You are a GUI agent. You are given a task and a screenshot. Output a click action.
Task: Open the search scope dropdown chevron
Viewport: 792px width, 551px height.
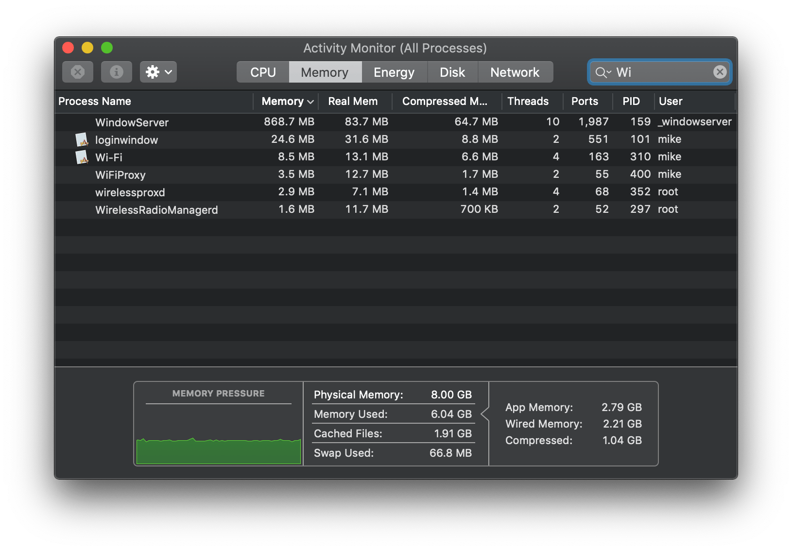[608, 73]
